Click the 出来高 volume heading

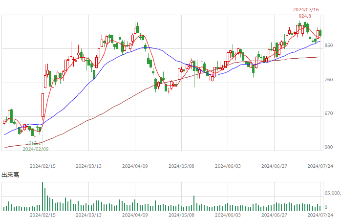point(10,175)
